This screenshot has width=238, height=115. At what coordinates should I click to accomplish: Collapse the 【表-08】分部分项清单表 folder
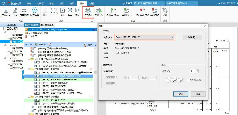click(x=29, y=69)
